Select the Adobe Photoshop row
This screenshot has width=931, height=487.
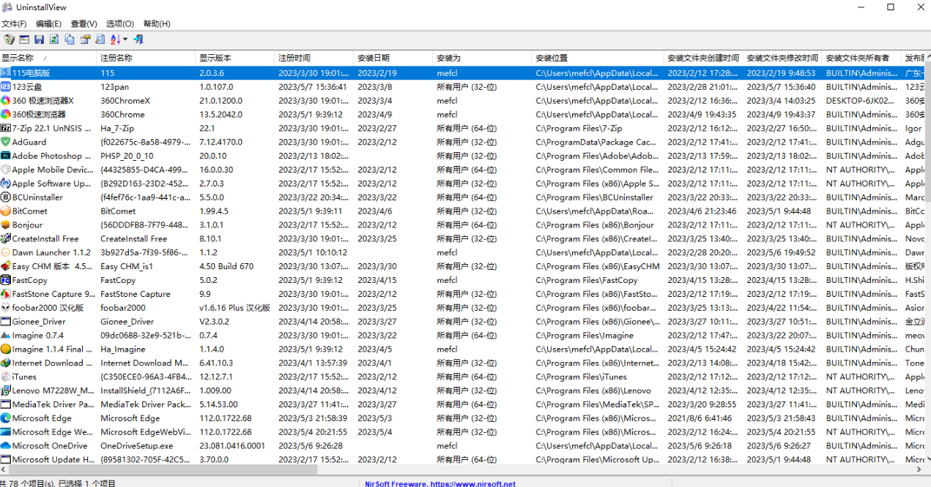[x=47, y=156]
